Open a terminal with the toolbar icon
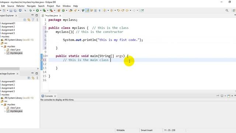236x133 pixels. pos(20,10)
